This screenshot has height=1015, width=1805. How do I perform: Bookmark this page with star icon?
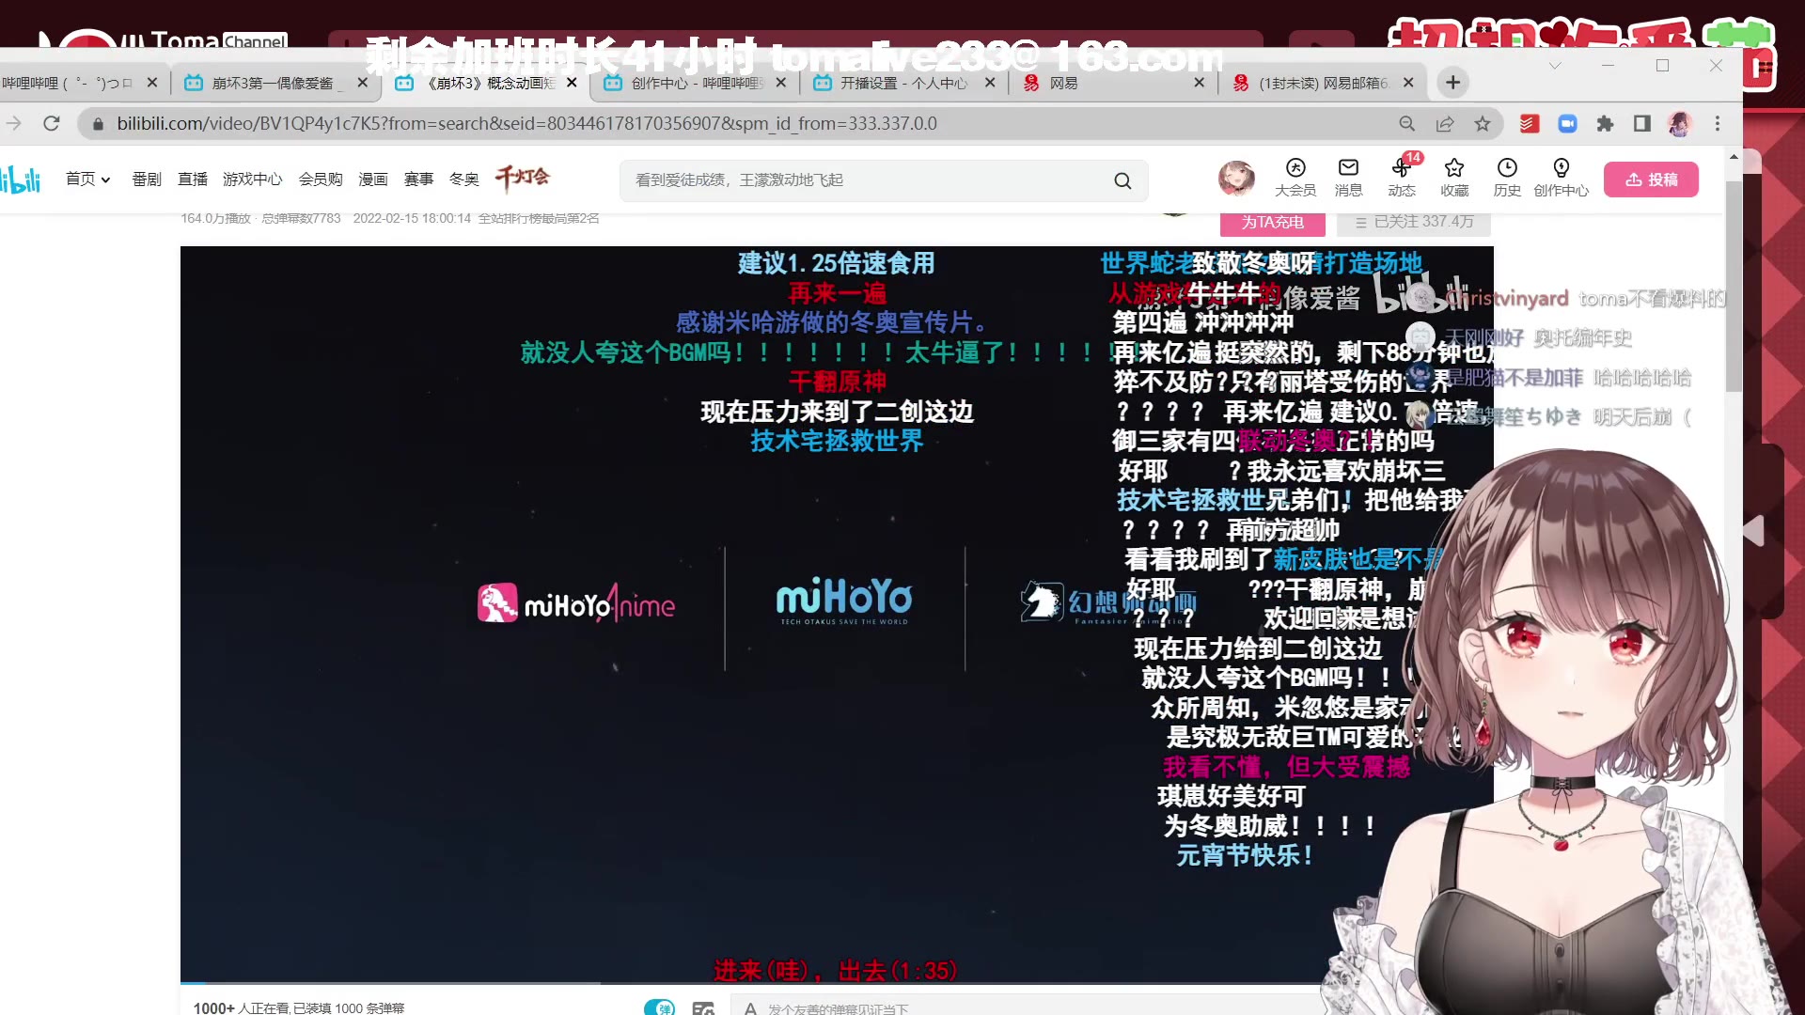click(x=1483, y=123)
